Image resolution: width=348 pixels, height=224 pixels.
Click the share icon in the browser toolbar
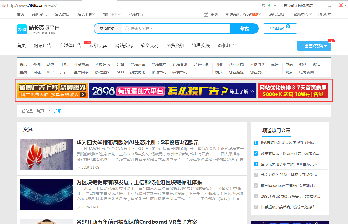pos(263,5)
